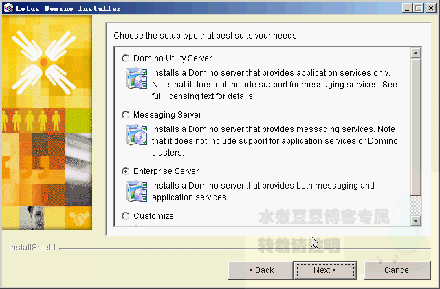
Task: Go to the next step with Next
Action: 325,270
